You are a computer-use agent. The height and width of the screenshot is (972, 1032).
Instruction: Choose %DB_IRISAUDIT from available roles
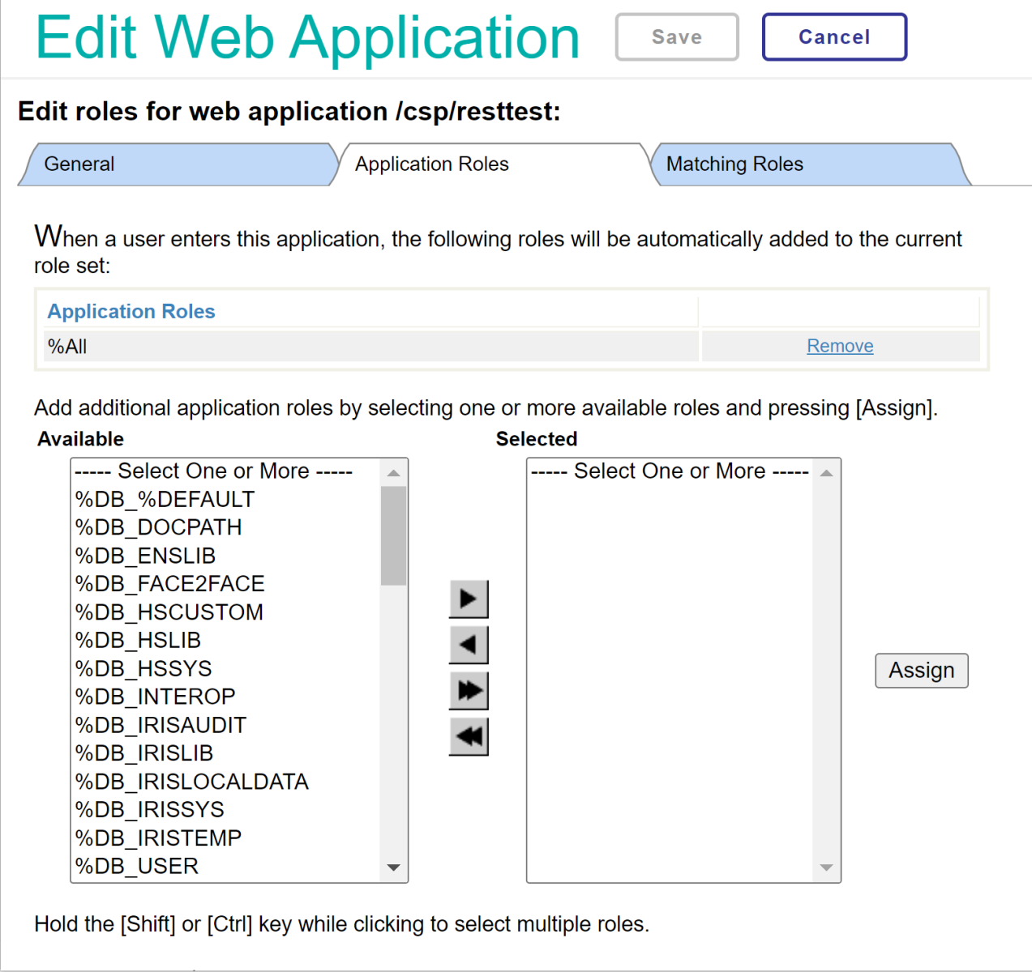click(161, 725)
